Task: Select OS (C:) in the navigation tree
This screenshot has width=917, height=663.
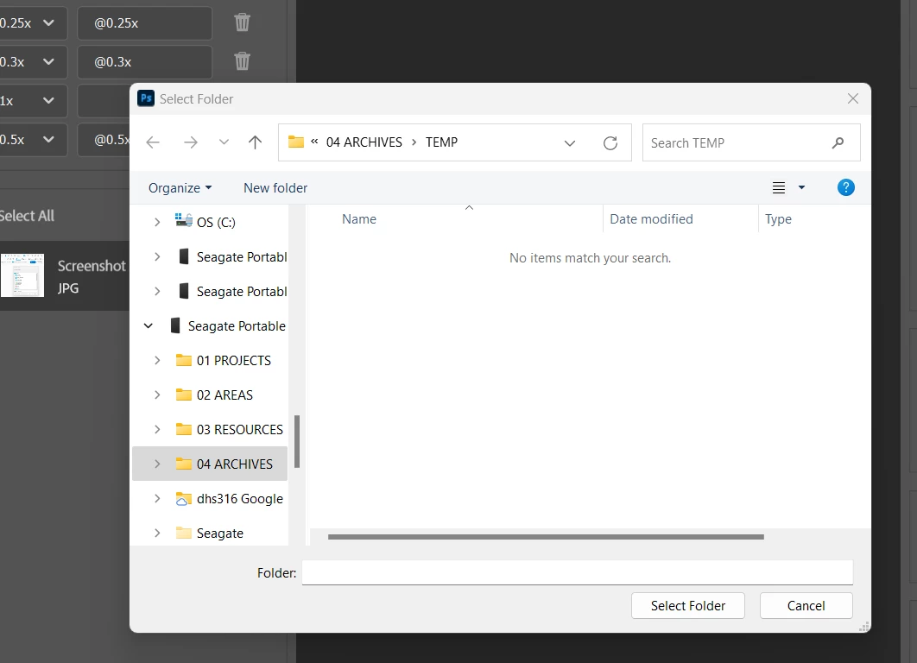Action: (x=216, y=222)
